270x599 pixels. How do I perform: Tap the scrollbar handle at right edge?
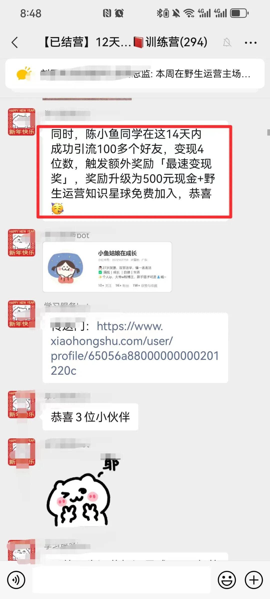pyautogui.click(x=268, y=132)
